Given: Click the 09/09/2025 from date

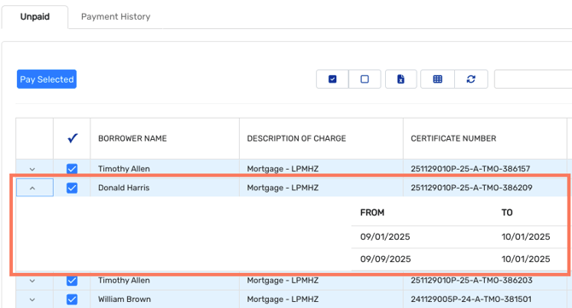Looking at the screenshot, I should 385,259.
